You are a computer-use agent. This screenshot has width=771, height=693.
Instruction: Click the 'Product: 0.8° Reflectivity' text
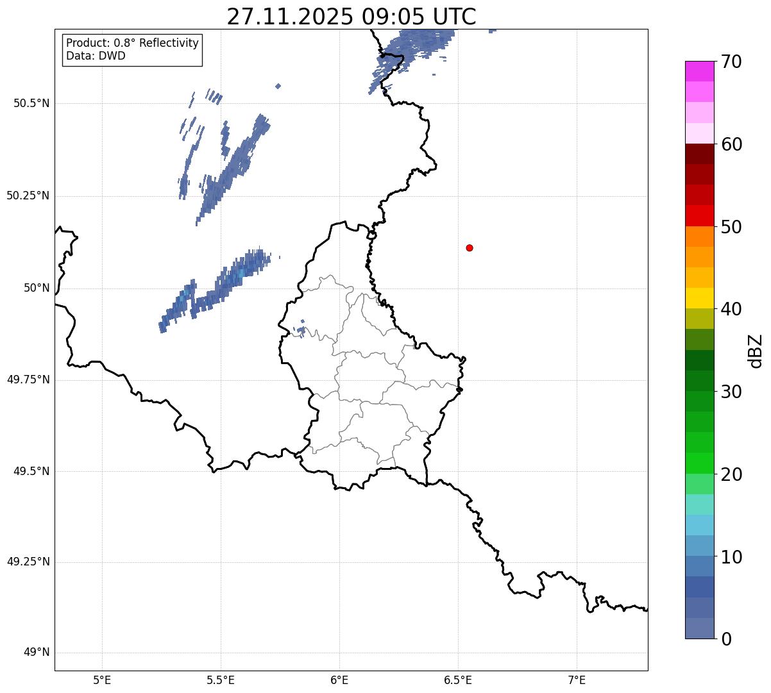coord(133,43)
